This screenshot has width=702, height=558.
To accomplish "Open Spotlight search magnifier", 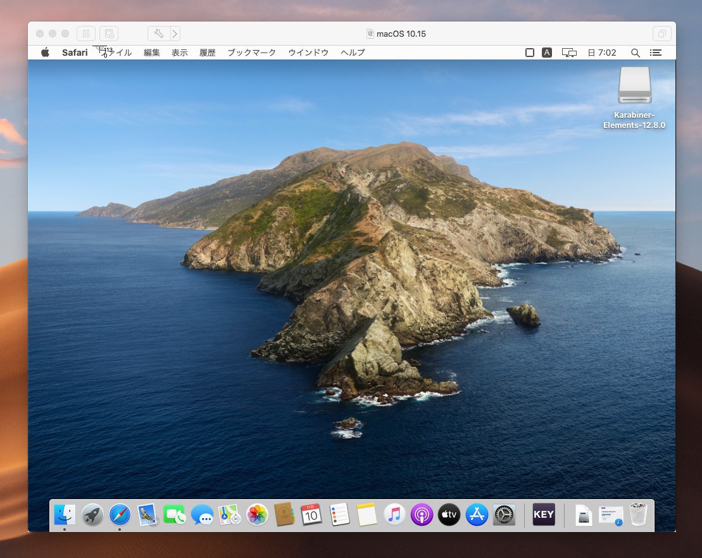I will pyautogui.click(x=635, y=53).
